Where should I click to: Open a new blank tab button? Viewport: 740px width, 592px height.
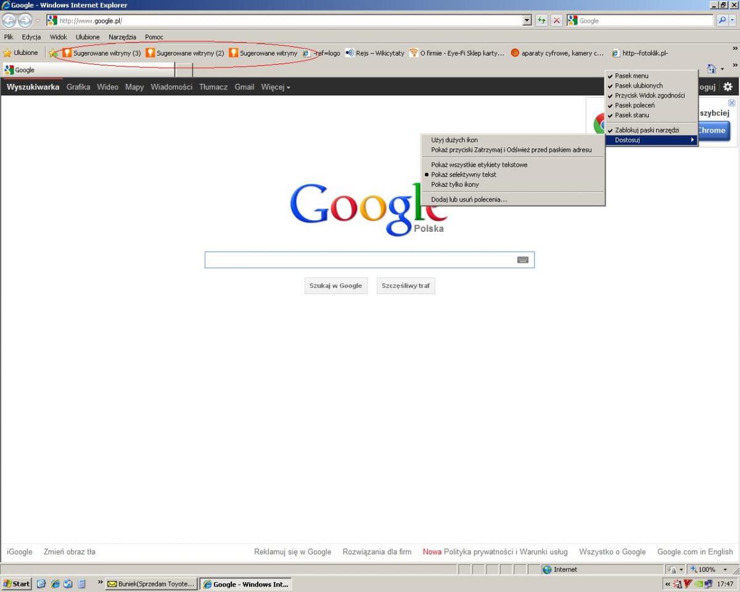point(184,70)
